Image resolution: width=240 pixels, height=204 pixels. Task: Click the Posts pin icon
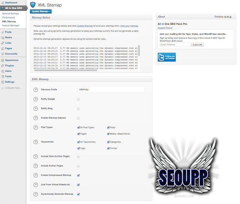click(x=3, y=32)
